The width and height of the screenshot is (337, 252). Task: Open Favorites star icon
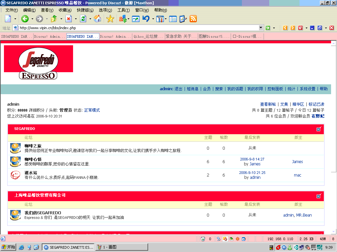[x=110, y=19]
